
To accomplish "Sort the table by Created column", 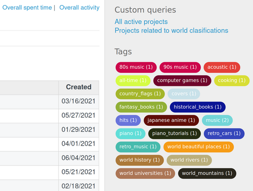I will pos(78,87).
